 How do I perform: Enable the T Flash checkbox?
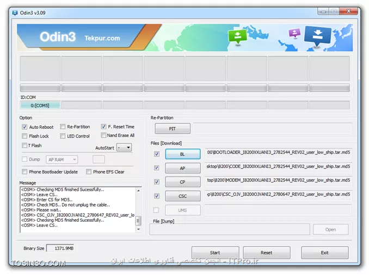(x=24, y=146)
